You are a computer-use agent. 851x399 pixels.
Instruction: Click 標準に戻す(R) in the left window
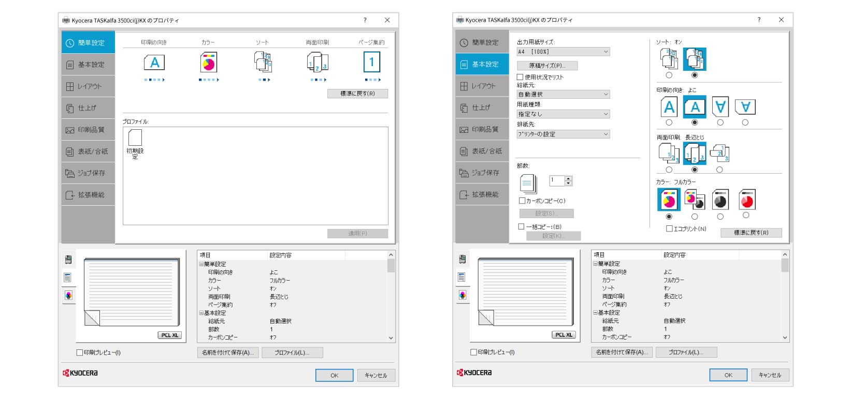[357, 94]
